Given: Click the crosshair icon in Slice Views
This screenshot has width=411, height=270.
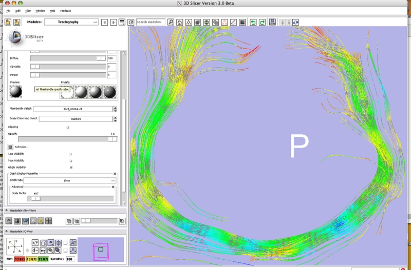Looking at the screenshot, I should [x=49, y=221].
